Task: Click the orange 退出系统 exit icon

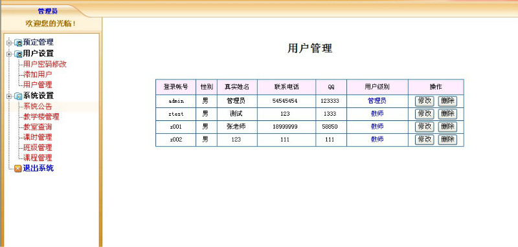Action: [18, 169]
